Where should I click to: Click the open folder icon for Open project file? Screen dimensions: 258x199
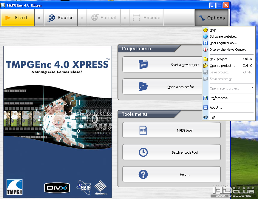point(143,87)
